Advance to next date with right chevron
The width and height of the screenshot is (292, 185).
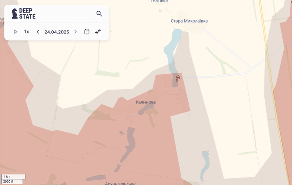click(x=75, y=32)
